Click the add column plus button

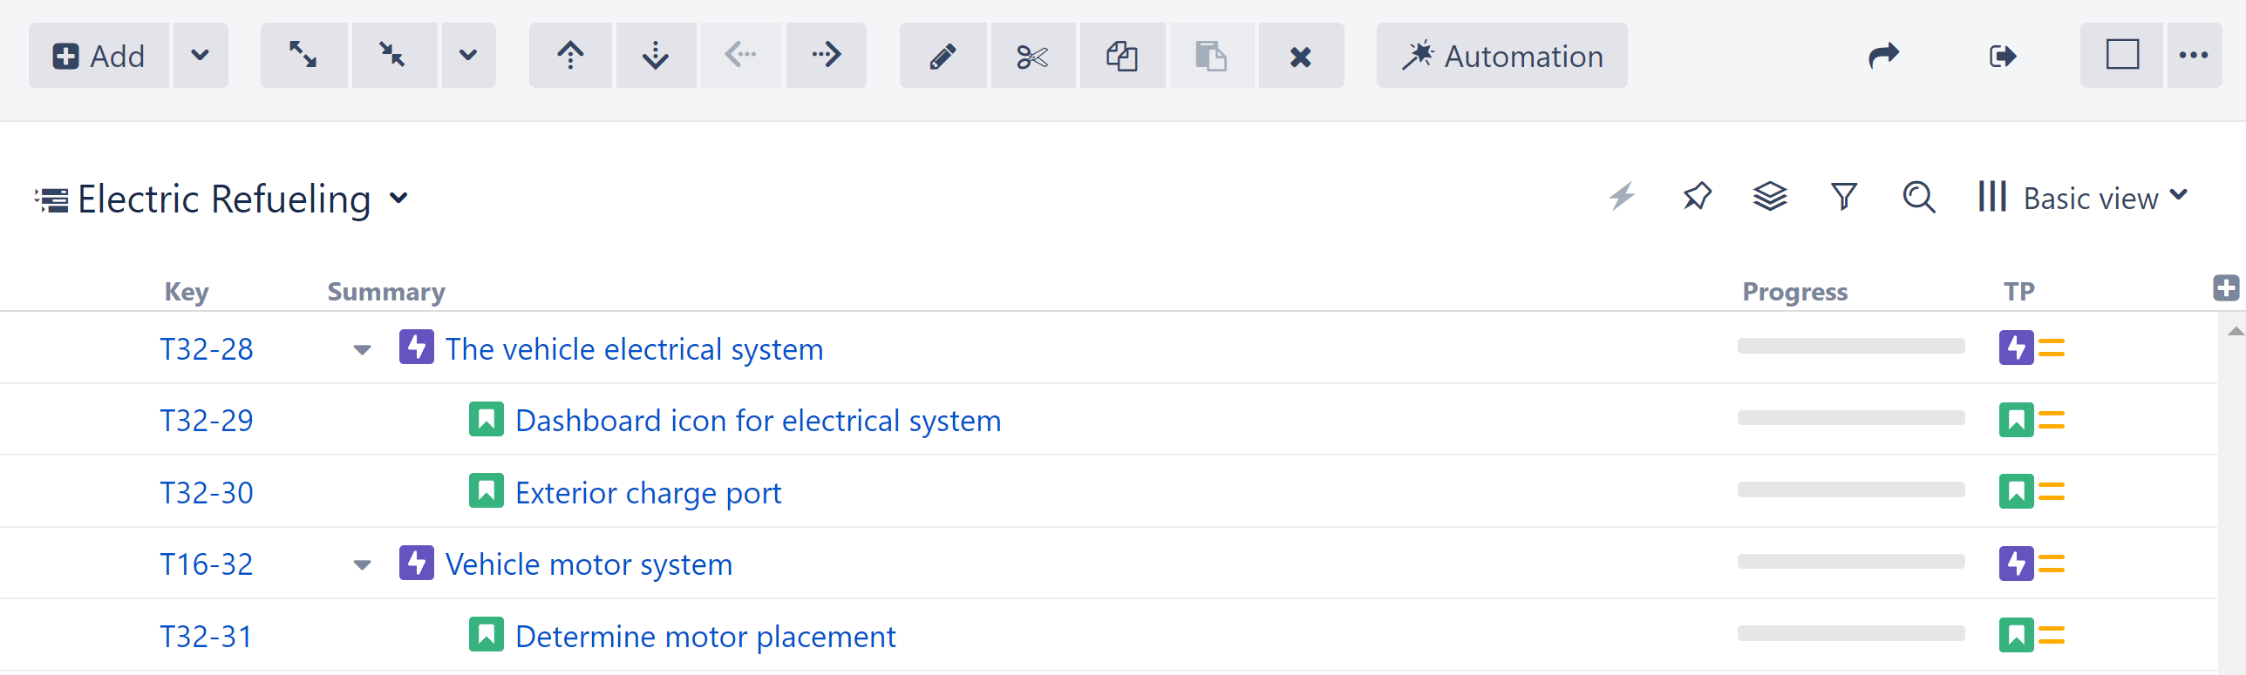(x=2226, y=287)
